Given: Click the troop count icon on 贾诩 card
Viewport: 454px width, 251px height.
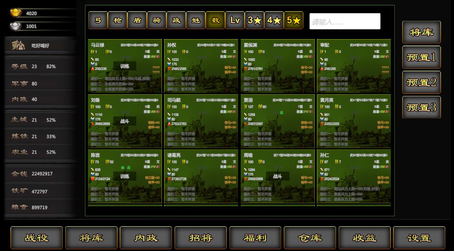Looking at the screenshot, I should 245,124.
